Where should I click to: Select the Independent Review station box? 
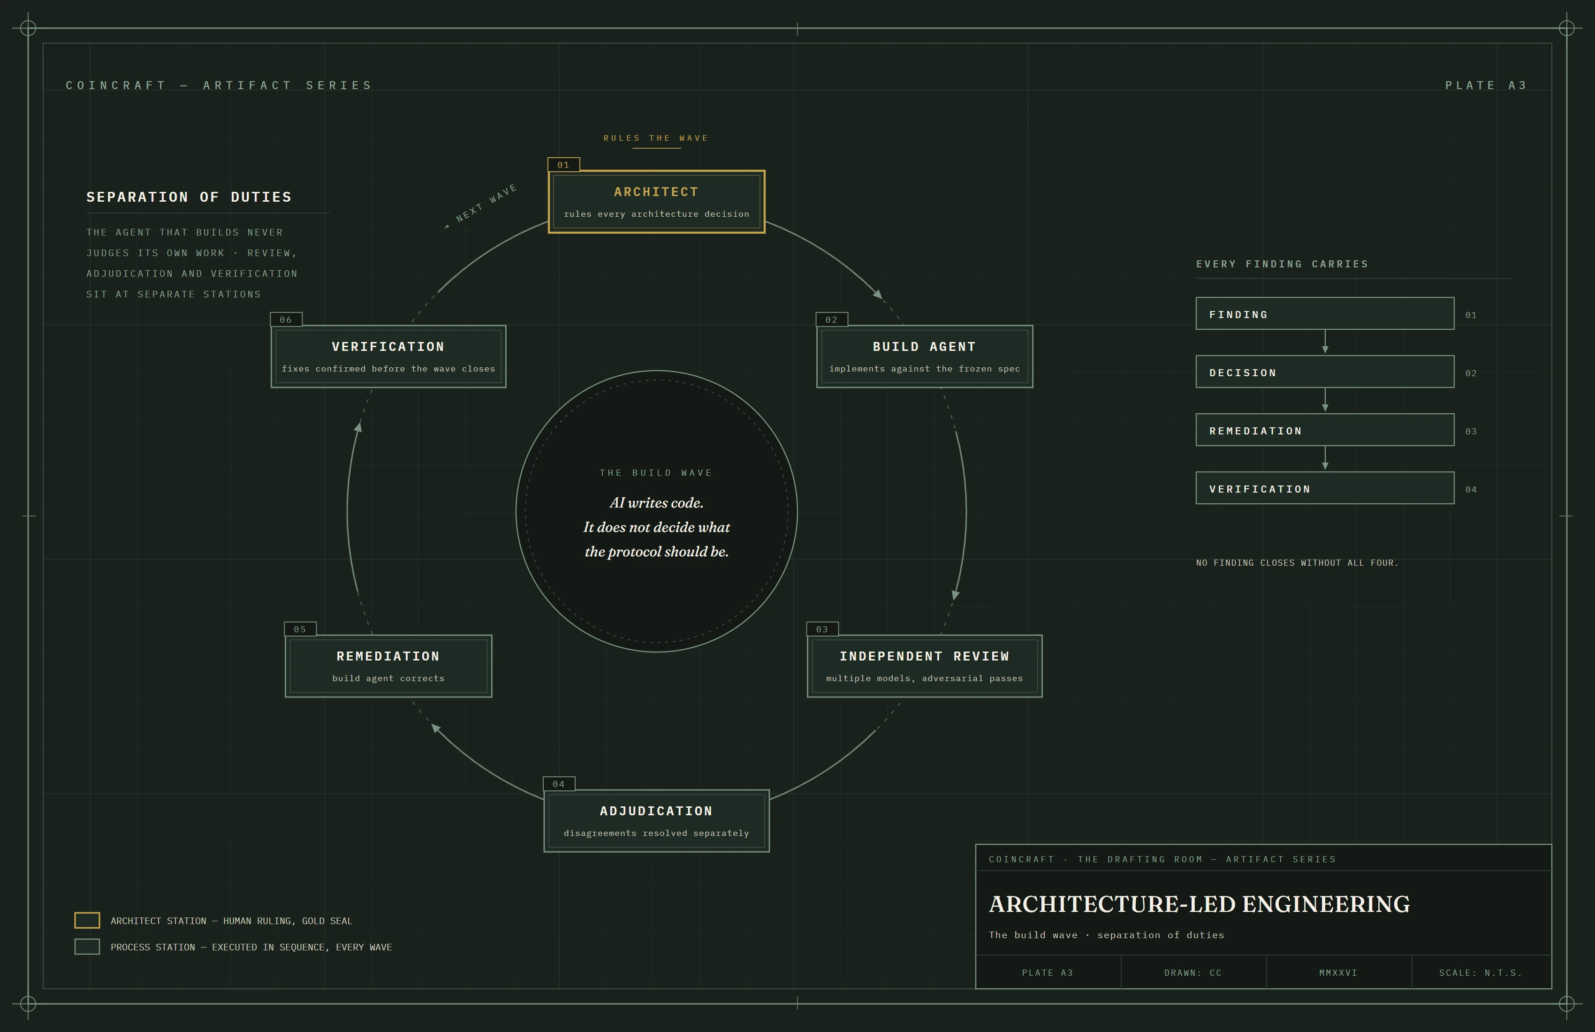click(924, 666)
